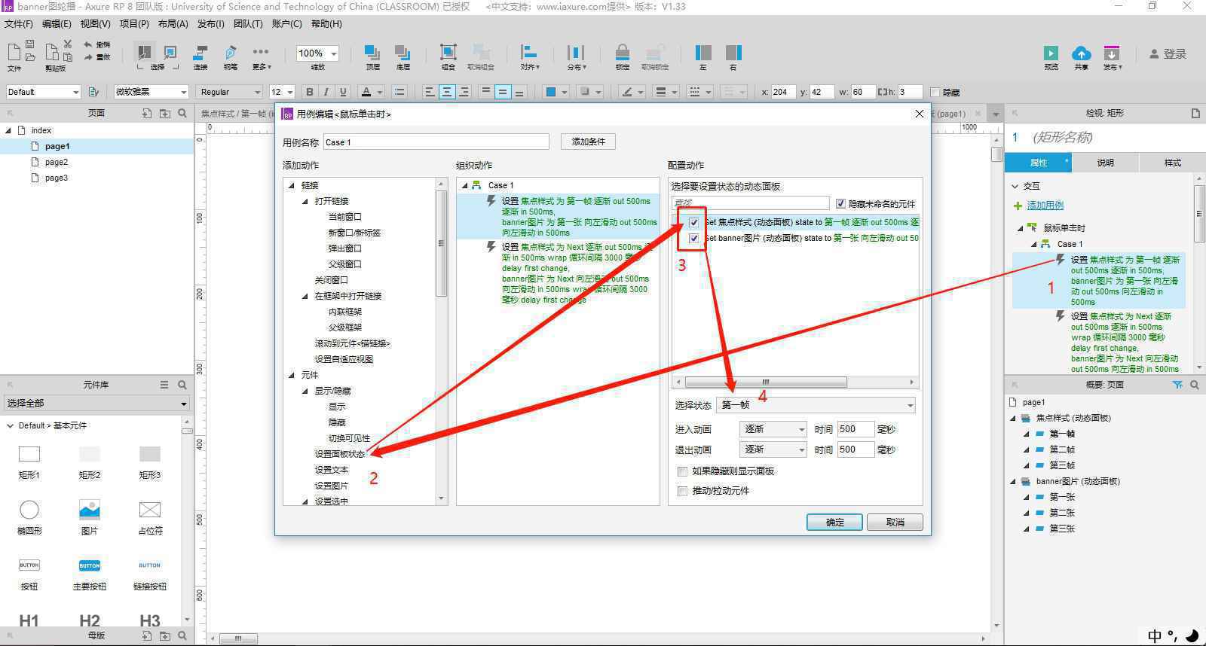Open the line color swatch

[x=626, y=92]
